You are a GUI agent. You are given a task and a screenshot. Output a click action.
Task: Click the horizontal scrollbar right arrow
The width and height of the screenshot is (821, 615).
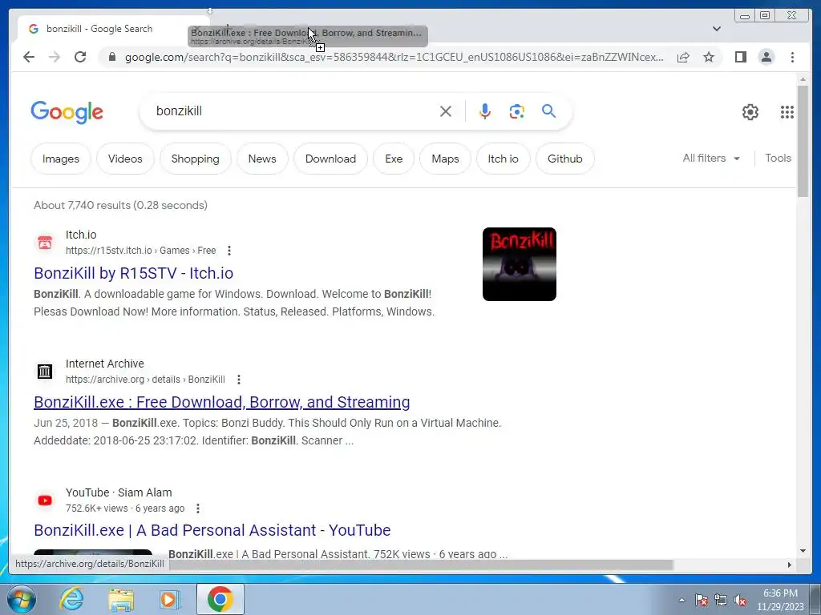[x=790, y=565]
